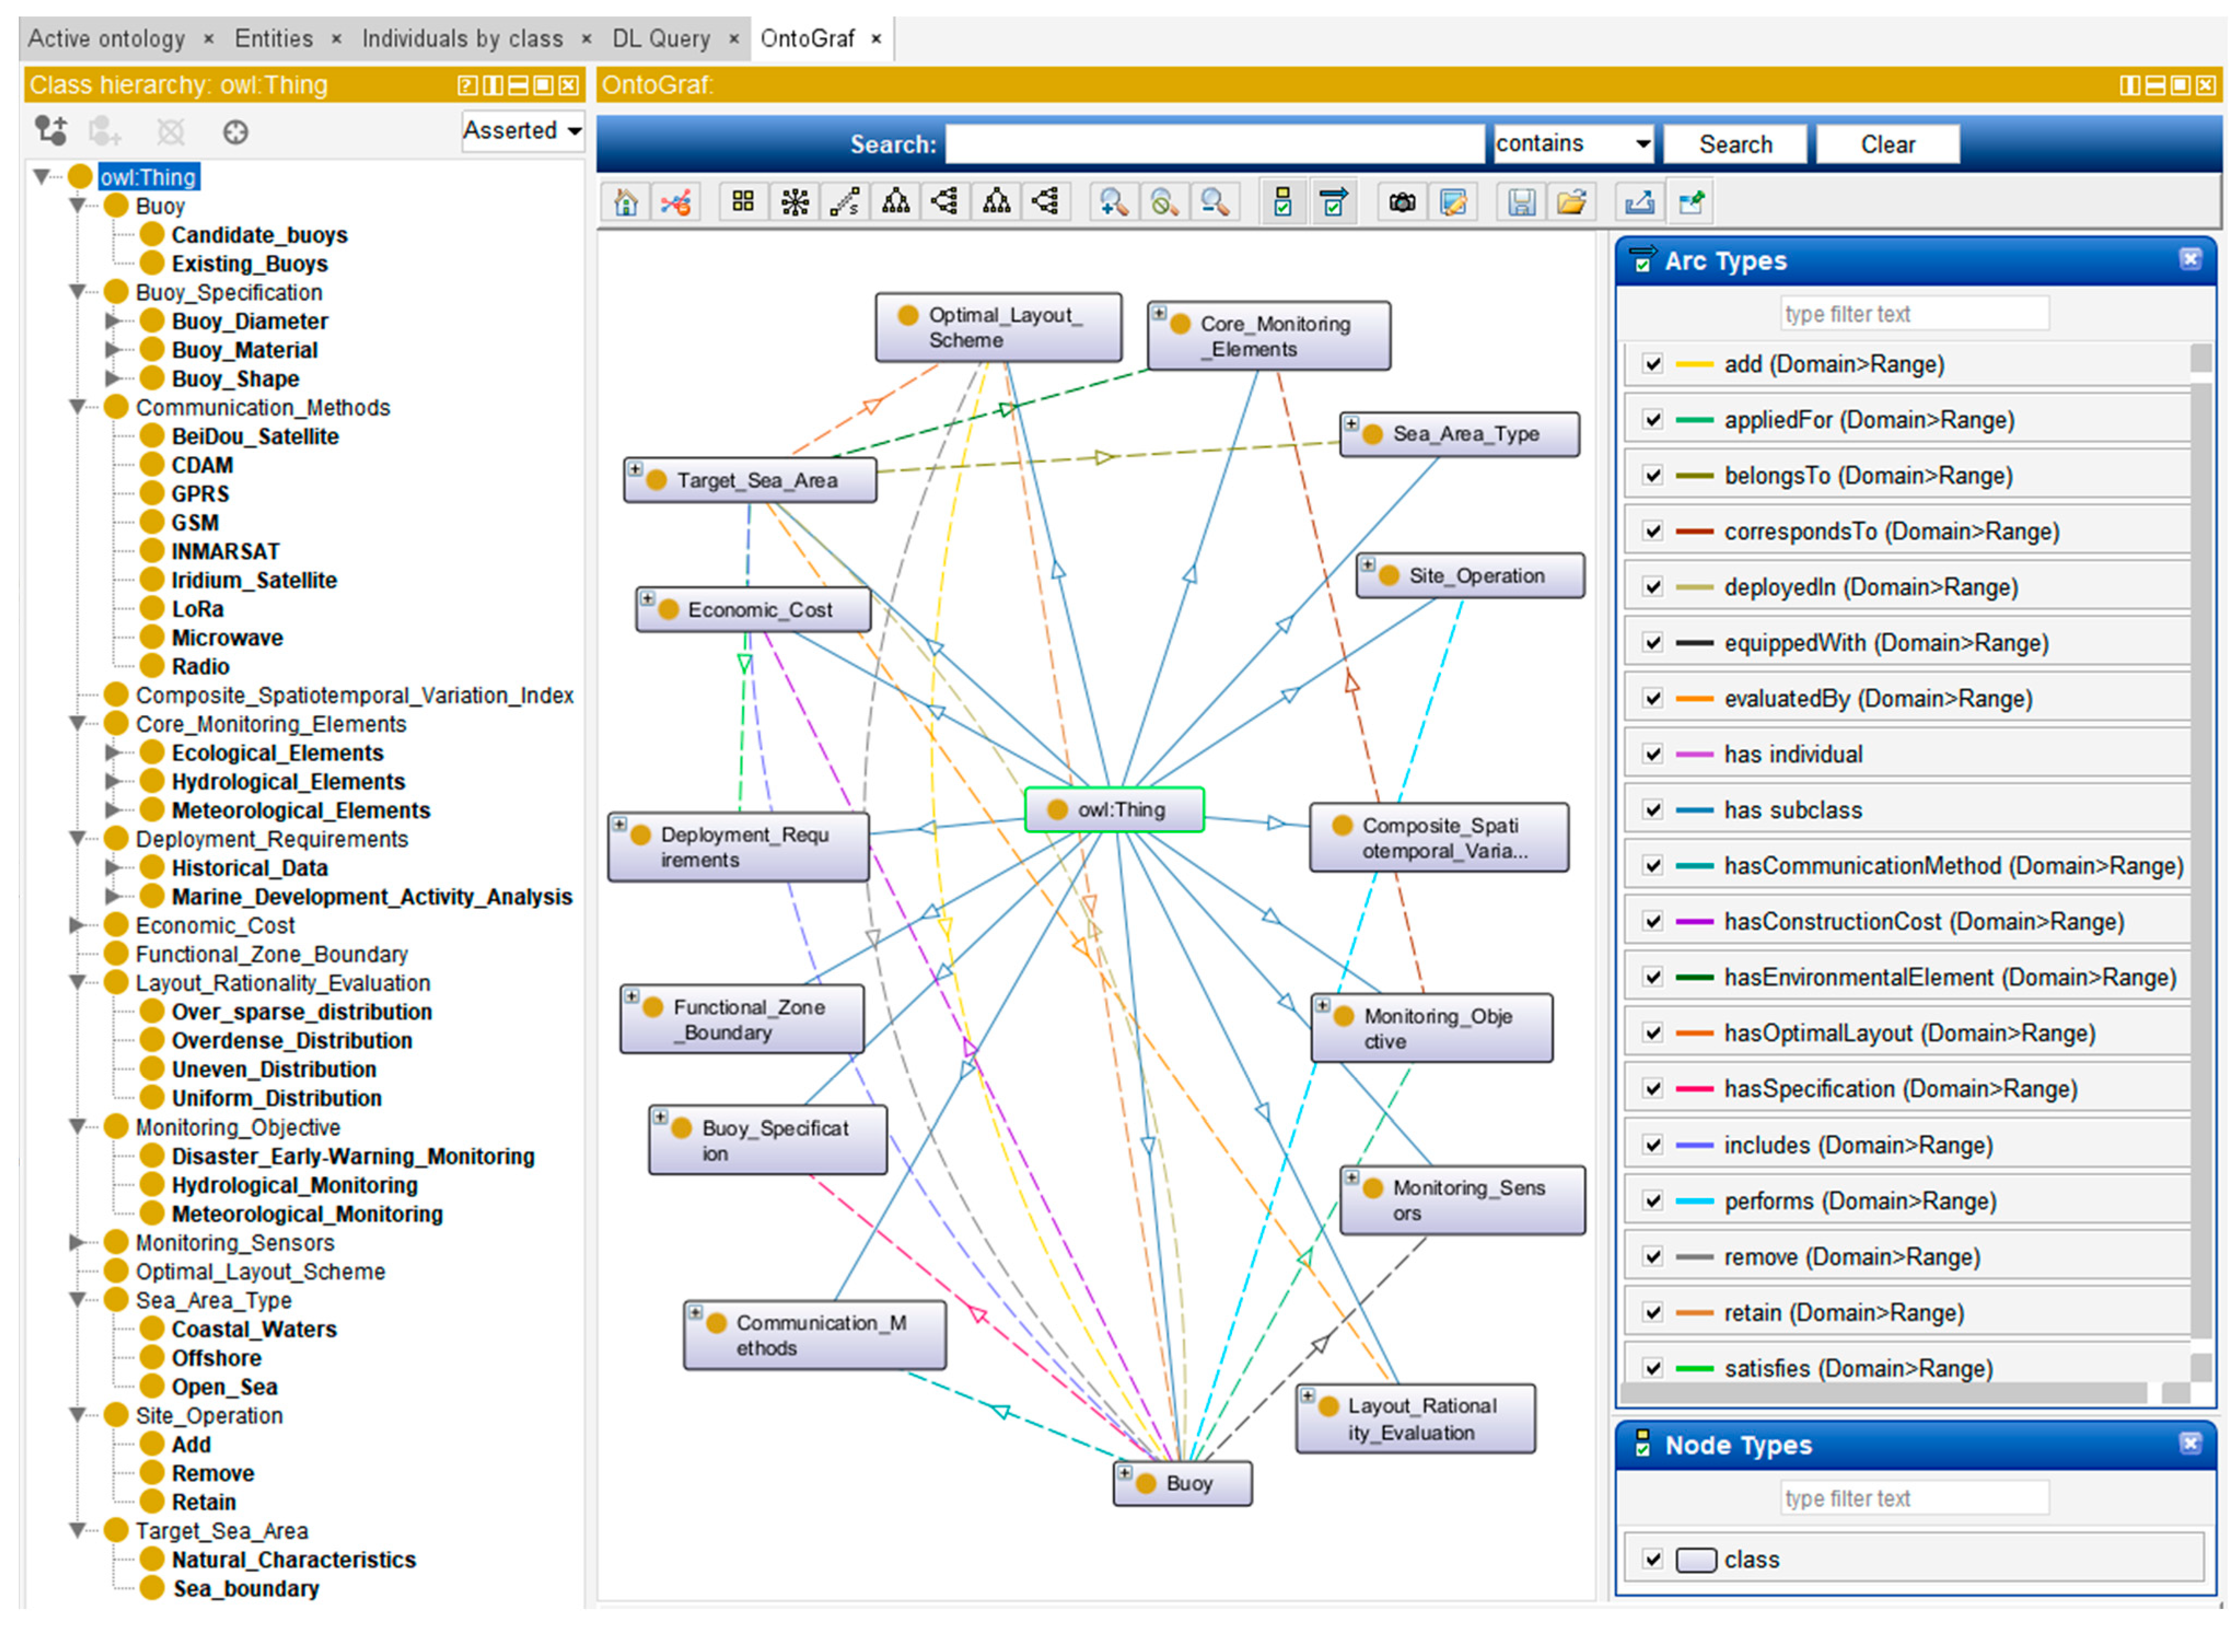Uncheck the class node type checkbox

[x=1653, y=1560]
